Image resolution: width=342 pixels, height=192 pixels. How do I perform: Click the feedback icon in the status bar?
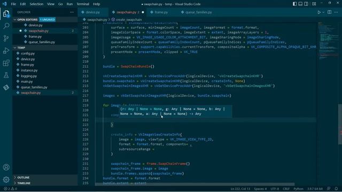point(329,189)
